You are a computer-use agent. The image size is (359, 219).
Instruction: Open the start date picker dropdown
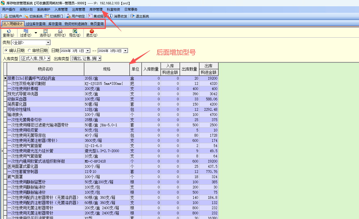point(88,51)
